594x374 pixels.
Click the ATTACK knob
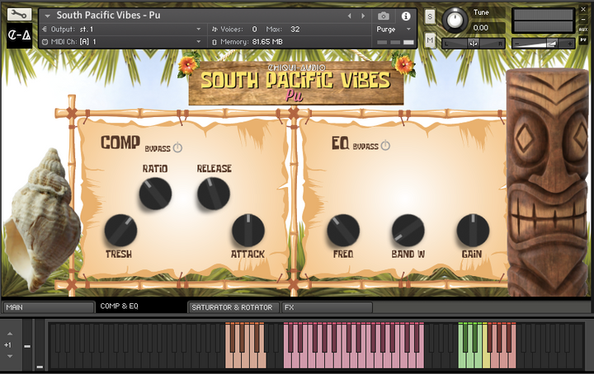(248, 231)
